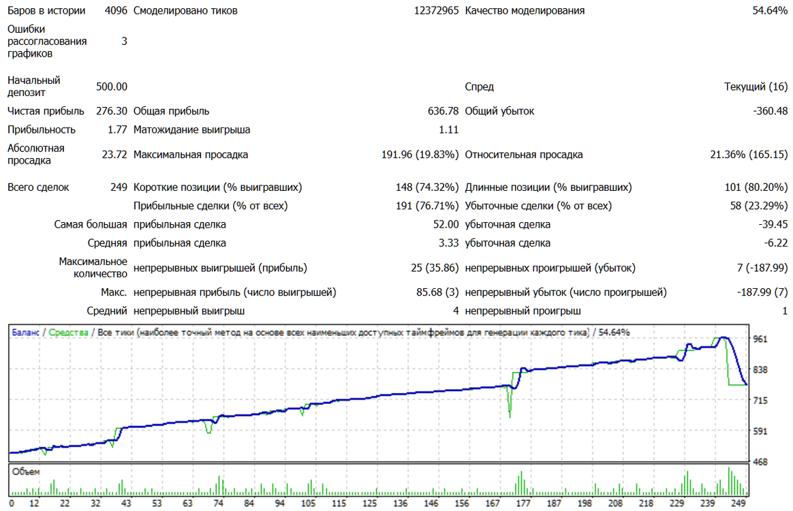The image size is (793, 511).
Task: Click max consecutive loss value -187.99 (7)
Action: (762, 292)
